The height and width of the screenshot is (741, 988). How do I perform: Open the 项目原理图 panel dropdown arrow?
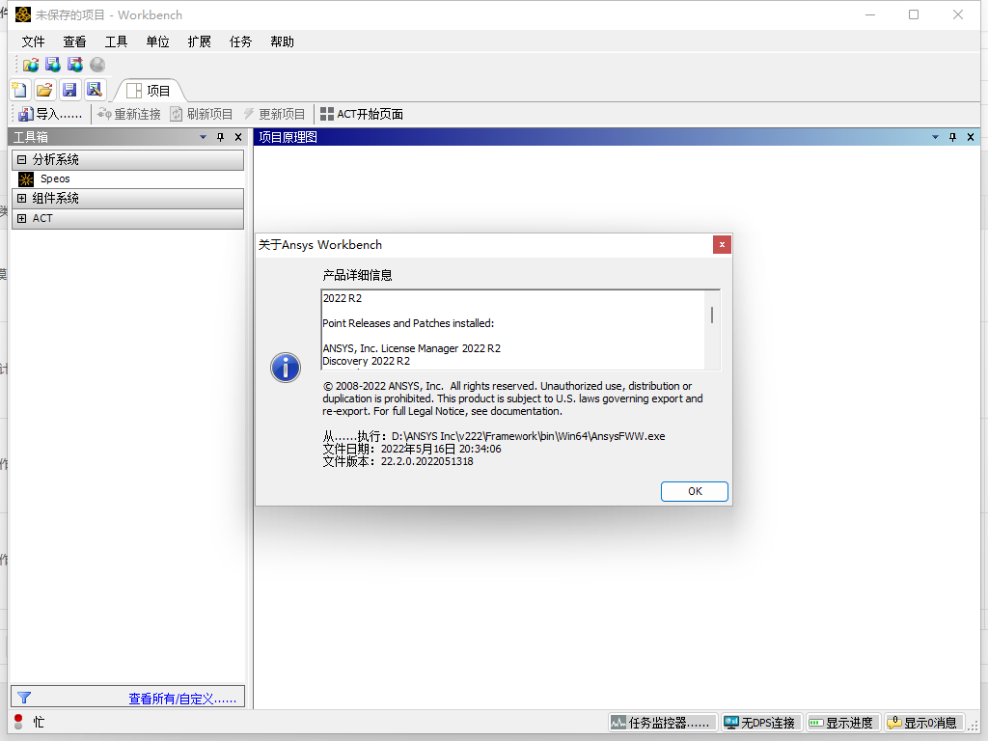click(x=935, y=137)
